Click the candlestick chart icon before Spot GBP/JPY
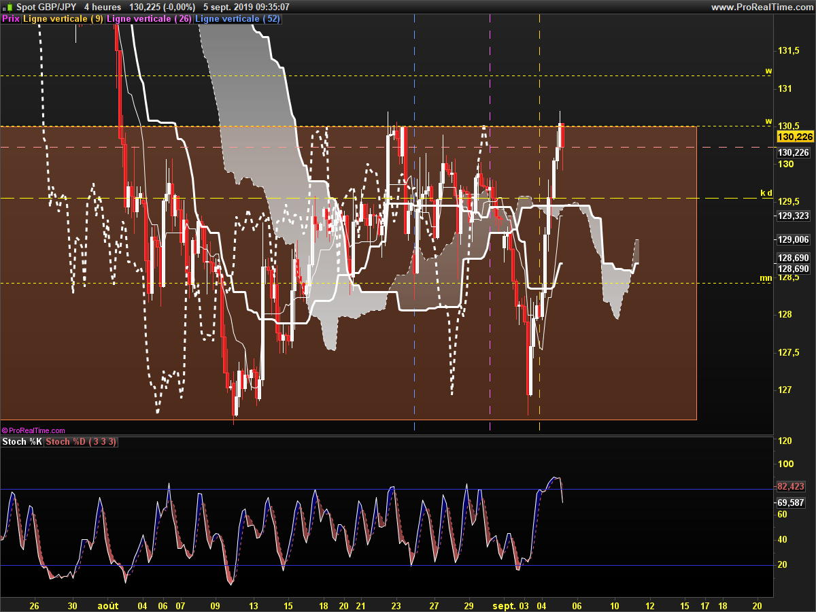Image resolution: width=816 pixels, height=612 pixels. coord(7,7)
